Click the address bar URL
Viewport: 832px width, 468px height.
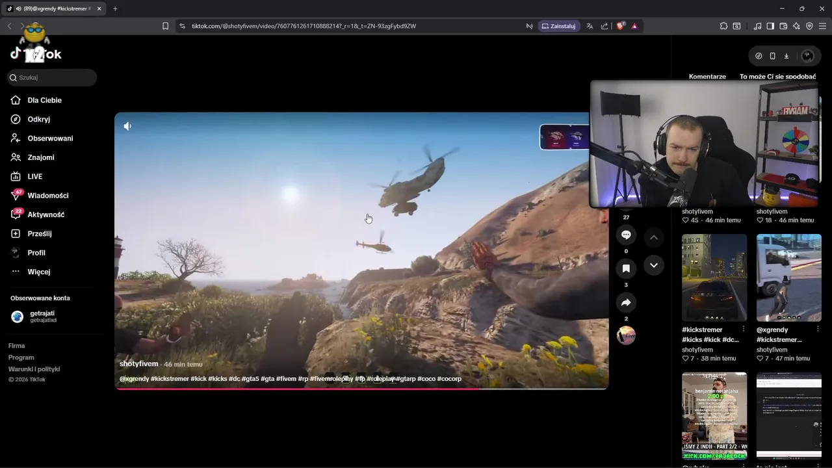coord(304,26)
